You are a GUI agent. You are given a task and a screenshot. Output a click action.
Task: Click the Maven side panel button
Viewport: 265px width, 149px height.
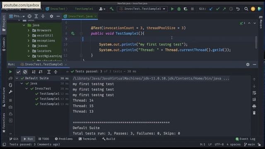coord(261,22)
